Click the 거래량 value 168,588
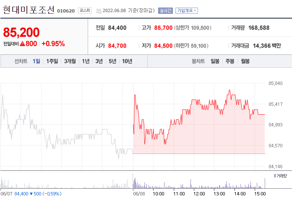 click(x=259, y=28)
